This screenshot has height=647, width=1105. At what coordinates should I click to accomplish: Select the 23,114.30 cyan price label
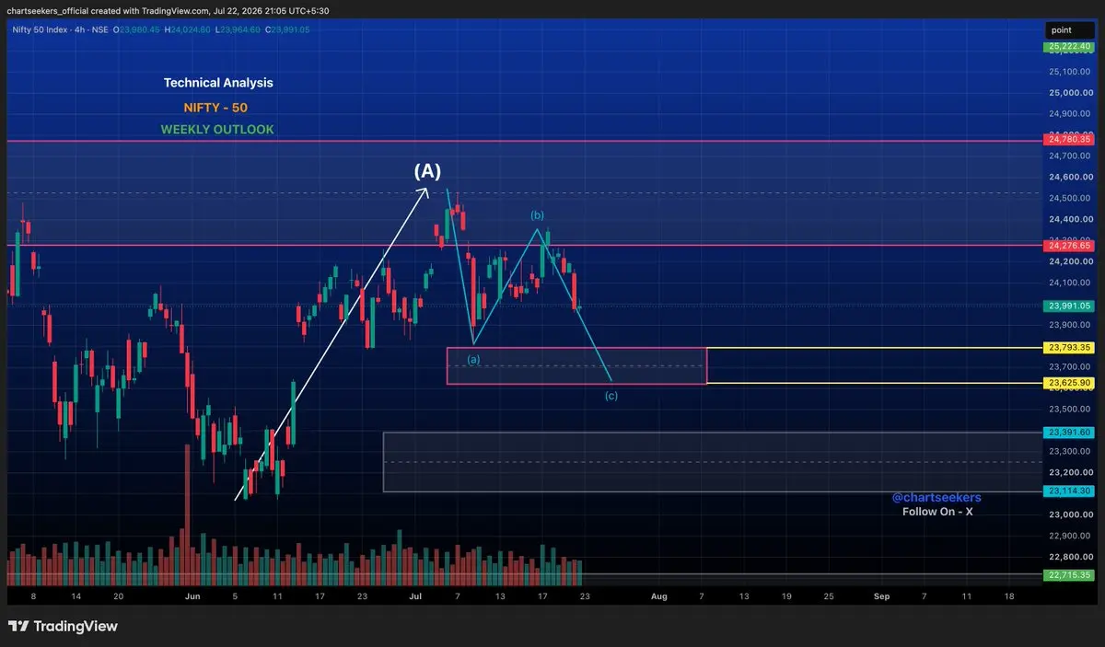[x=1067, y=491]
